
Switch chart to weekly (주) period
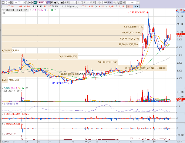pyautogui.click(x=52, y=3)
